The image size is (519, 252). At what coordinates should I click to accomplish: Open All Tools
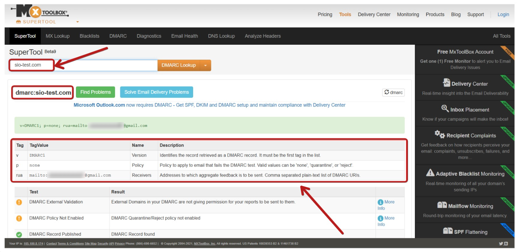click(x=501, y=36)
